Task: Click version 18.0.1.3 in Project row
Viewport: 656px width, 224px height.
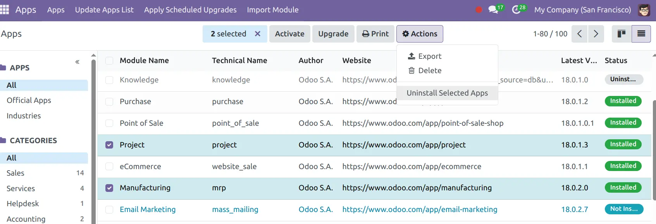Action: coord(575,145)
